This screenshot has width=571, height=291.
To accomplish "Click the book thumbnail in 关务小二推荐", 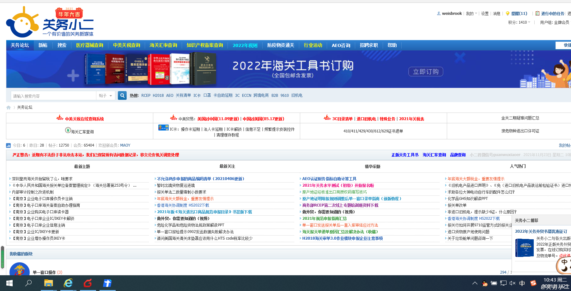I will (525, 247).
